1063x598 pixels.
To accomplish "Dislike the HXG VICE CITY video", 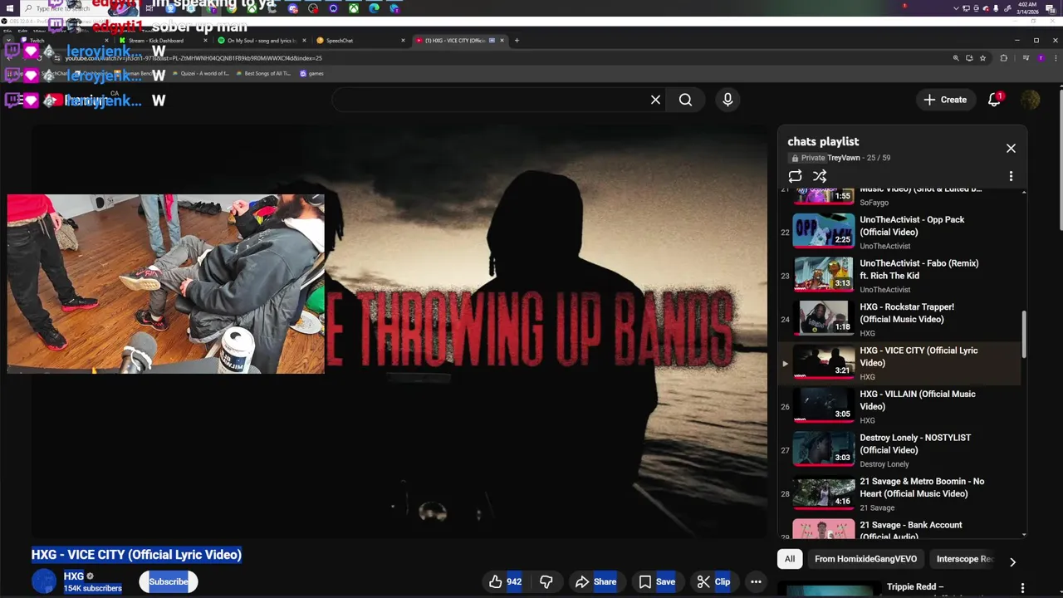I will point(546,581).
